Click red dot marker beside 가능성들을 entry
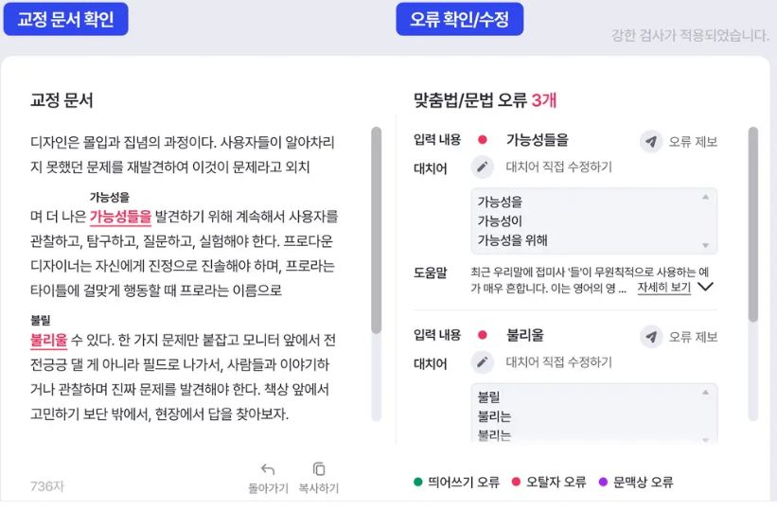Image resolution: width=777 pixels, height=510 pixels. click(482, 140)
